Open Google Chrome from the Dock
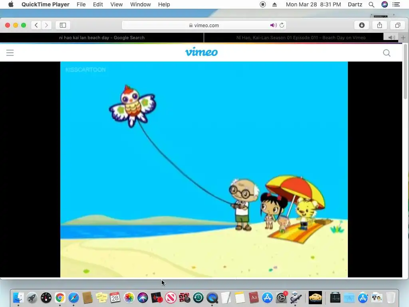The image size is (409, 307). click(60, 297)
